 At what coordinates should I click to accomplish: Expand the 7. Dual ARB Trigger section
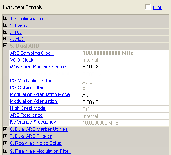[5, 136]
